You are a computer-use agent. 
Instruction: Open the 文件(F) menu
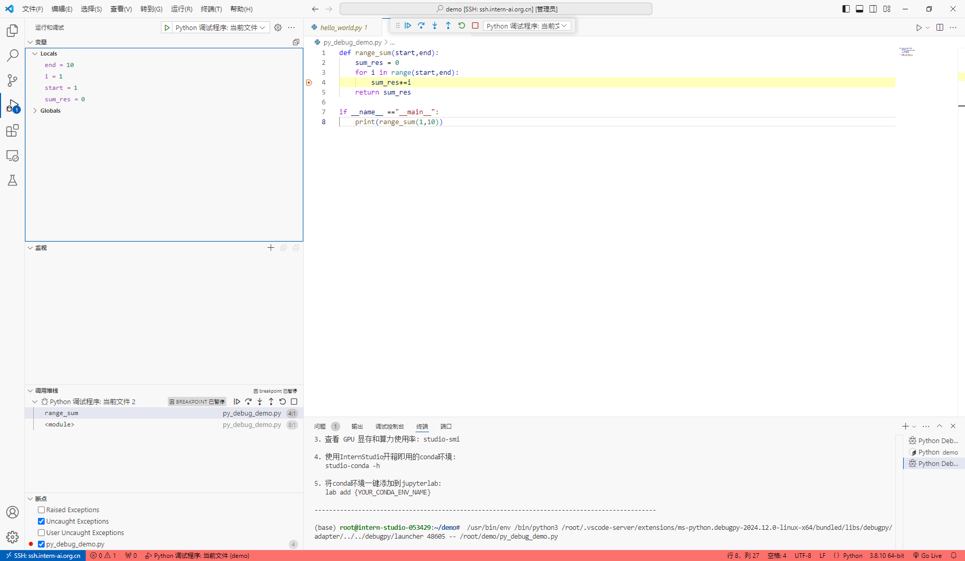coord(33,9)
